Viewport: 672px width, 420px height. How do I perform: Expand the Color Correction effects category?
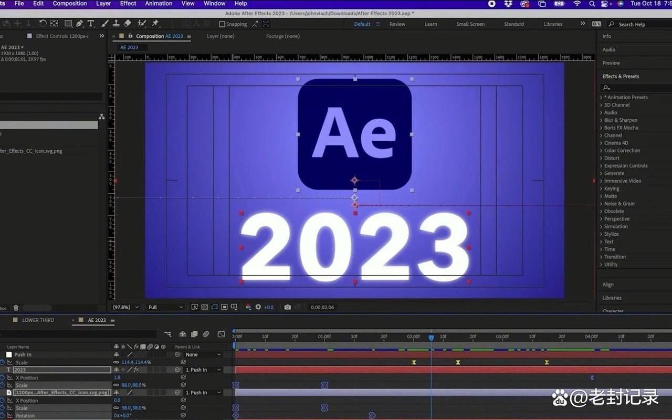pyautogui.click(x=602, y=151)
